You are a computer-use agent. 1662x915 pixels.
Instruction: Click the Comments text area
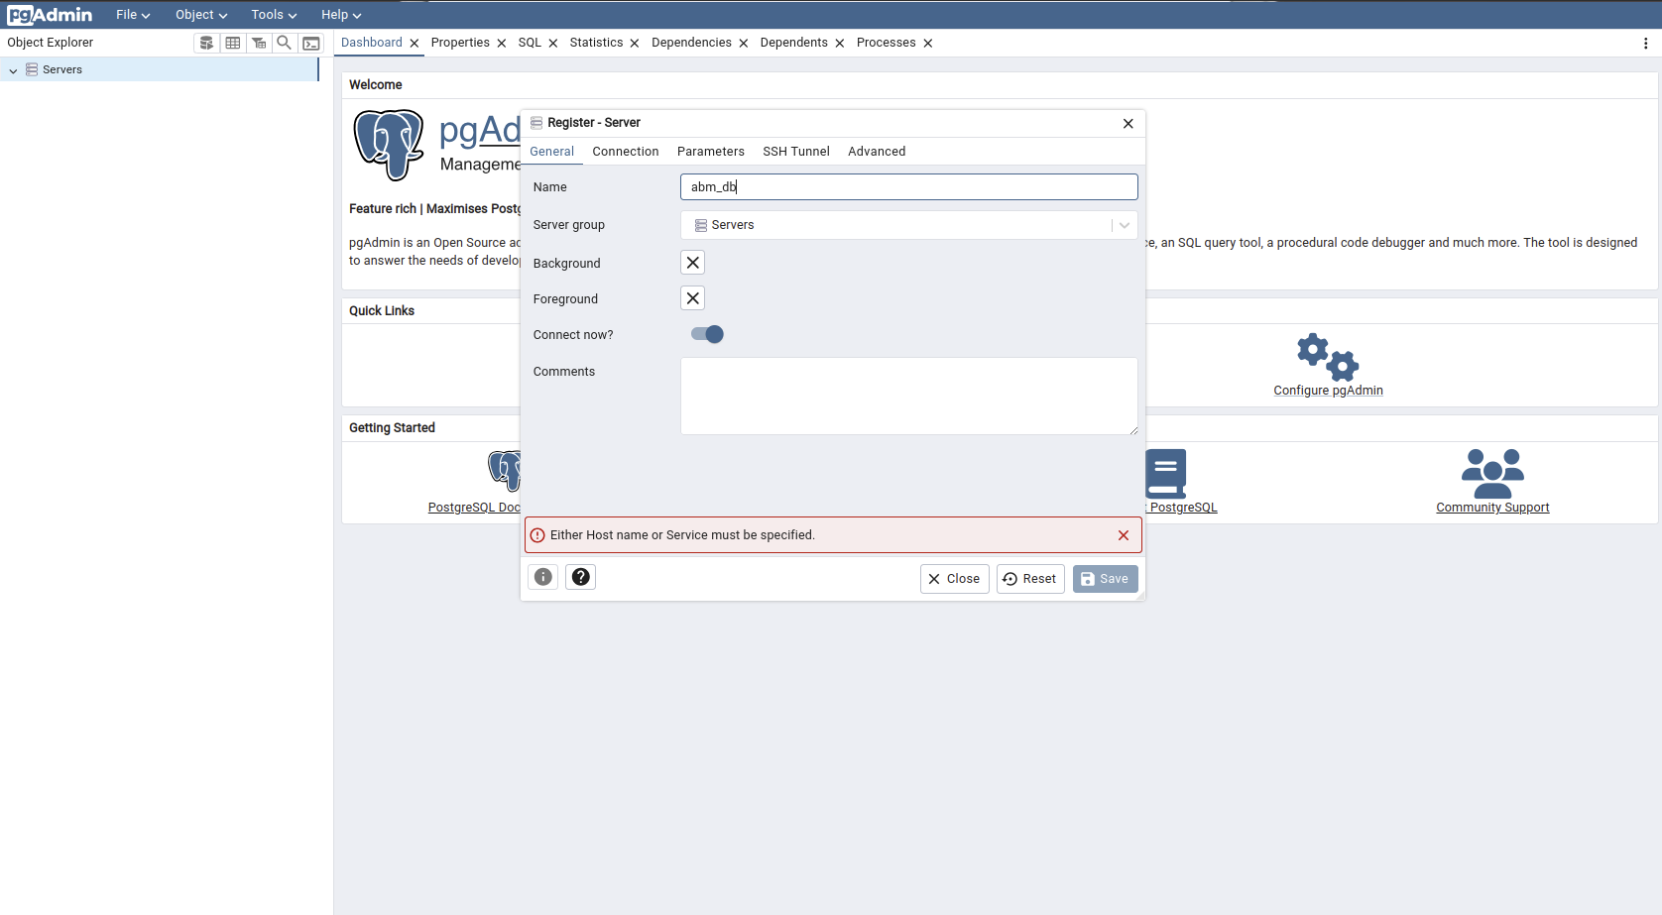[x=909, y=396]
